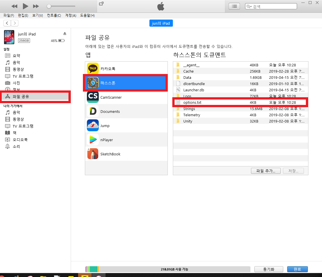This screenshot has width=322, height=277.
Task: Click the storage capacity usage bar
Action: click(168, 269)
